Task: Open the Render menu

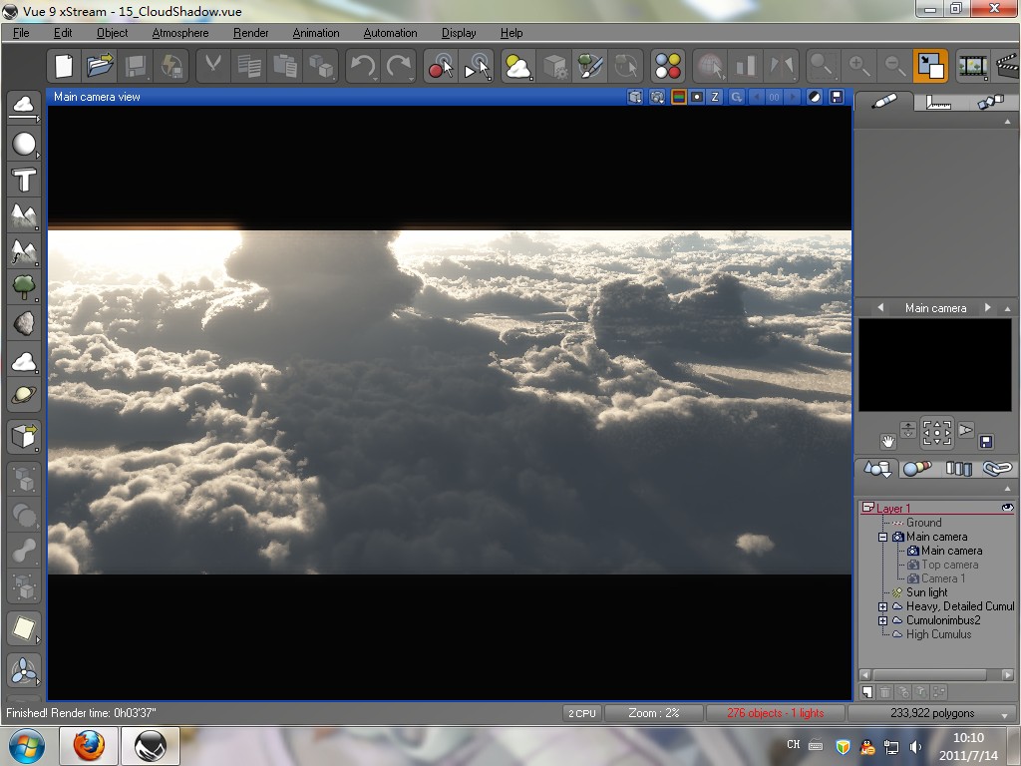Action: coord(250,33)
